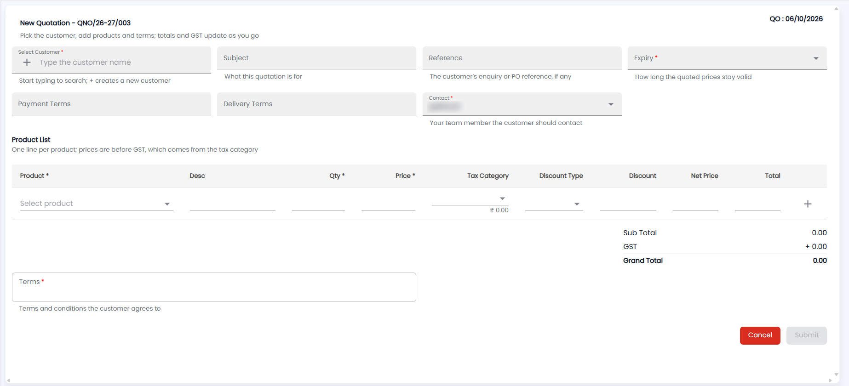Click the "Sub Total" label
Screen dimensions: 849x386
[x=640, y=233]
